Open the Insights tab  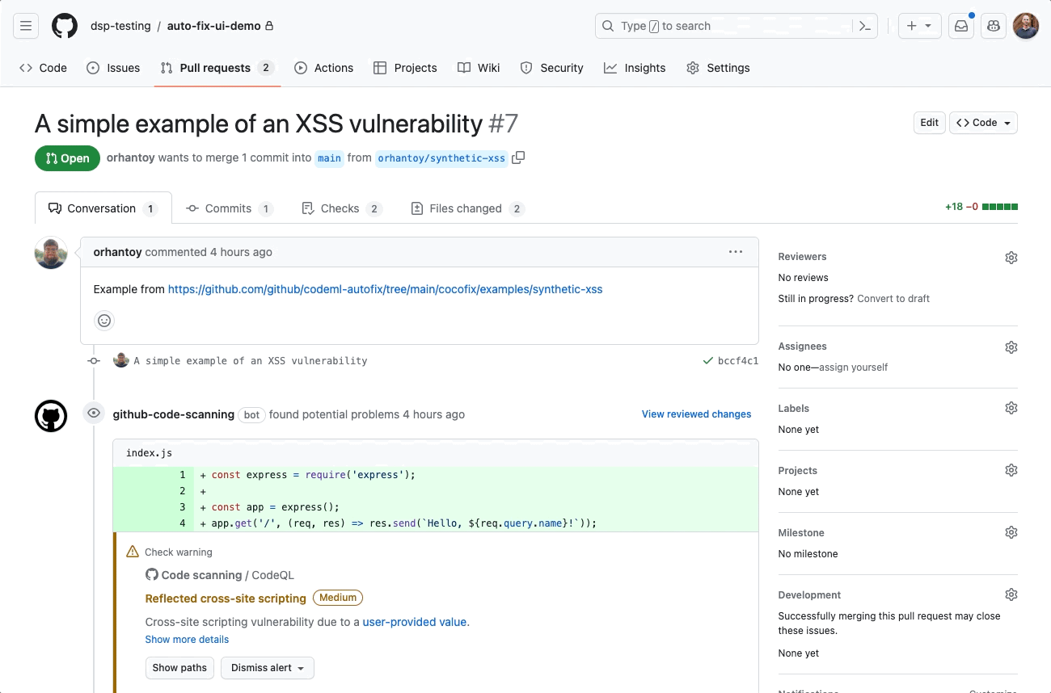635,68
